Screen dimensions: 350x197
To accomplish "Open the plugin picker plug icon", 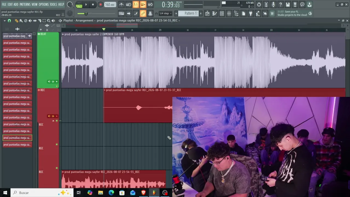I will (250, 13).
